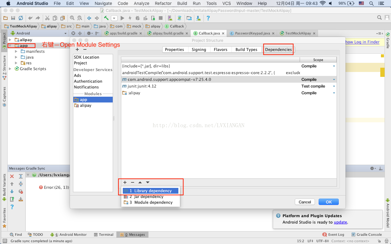Click gear icon in Messages Gradle Sync header
This screenshot has height=244, width=391.
[373, 168]
